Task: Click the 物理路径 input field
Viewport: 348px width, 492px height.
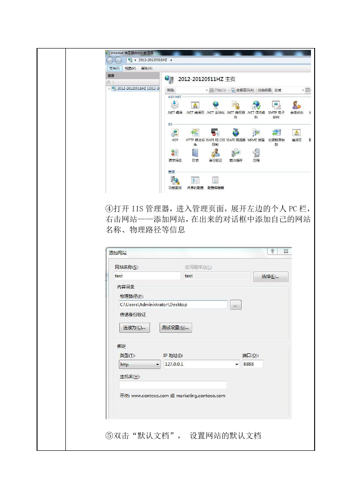Action: [173, 304]
